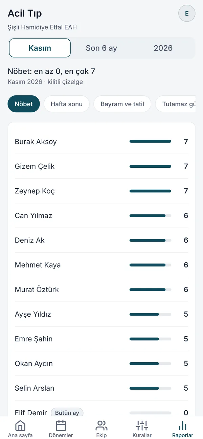203x439 pixels.
Task: Click Ayşe Yıldız's shift count bar
Action: click(x=150, y=314)
